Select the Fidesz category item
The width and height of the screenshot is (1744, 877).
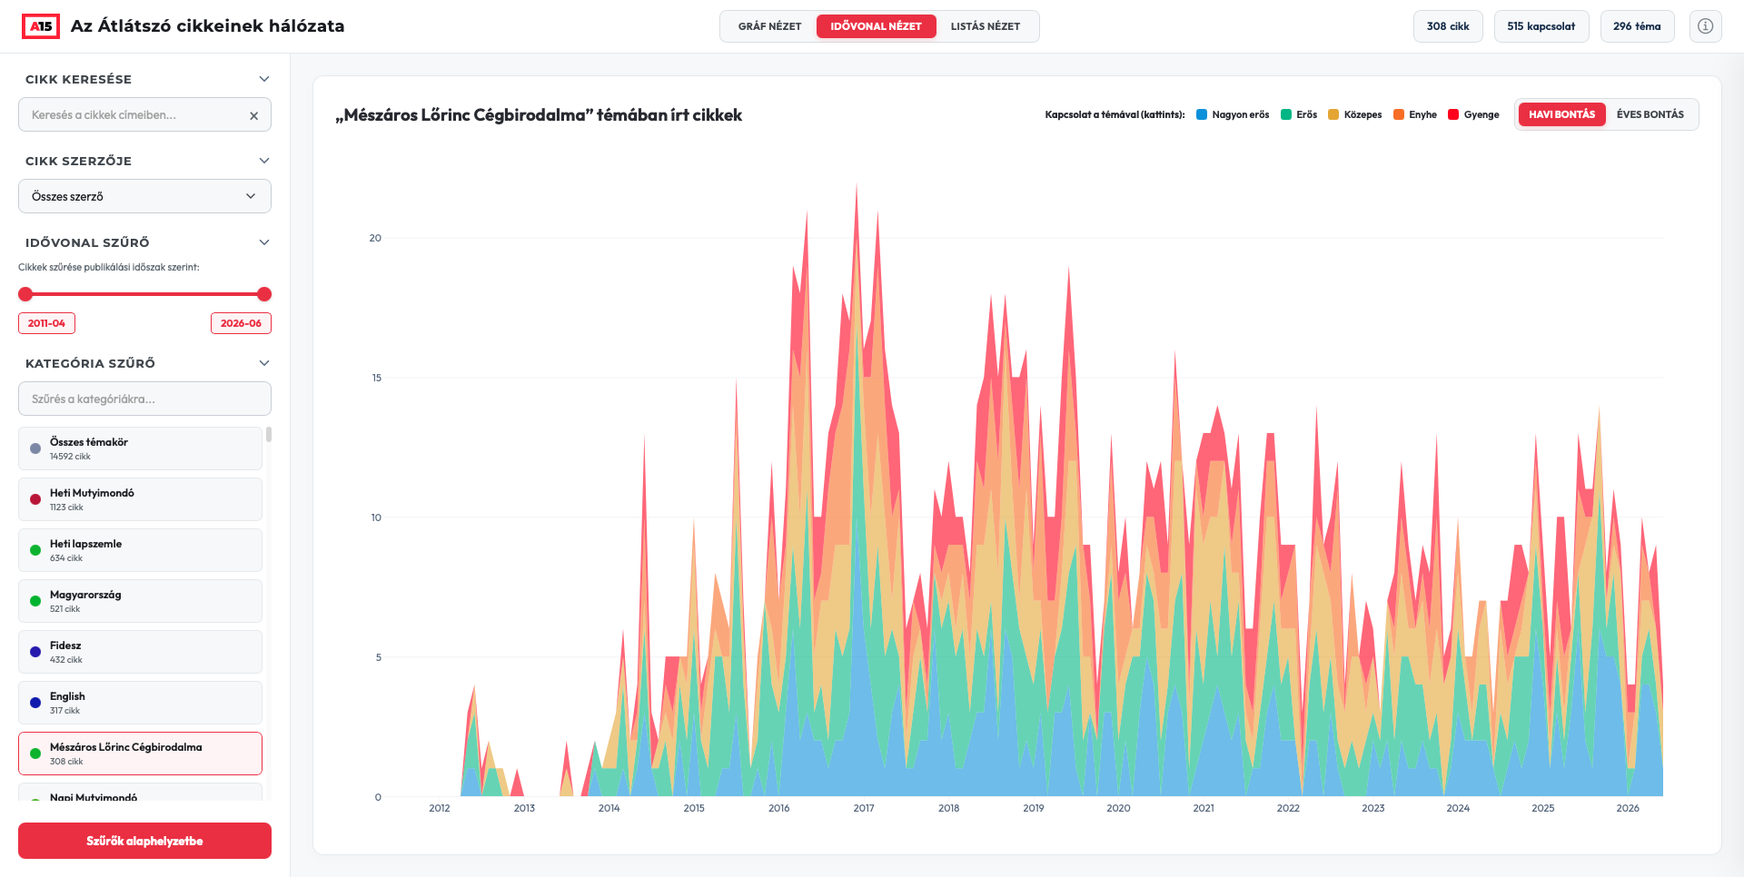(x=140, y=652)
